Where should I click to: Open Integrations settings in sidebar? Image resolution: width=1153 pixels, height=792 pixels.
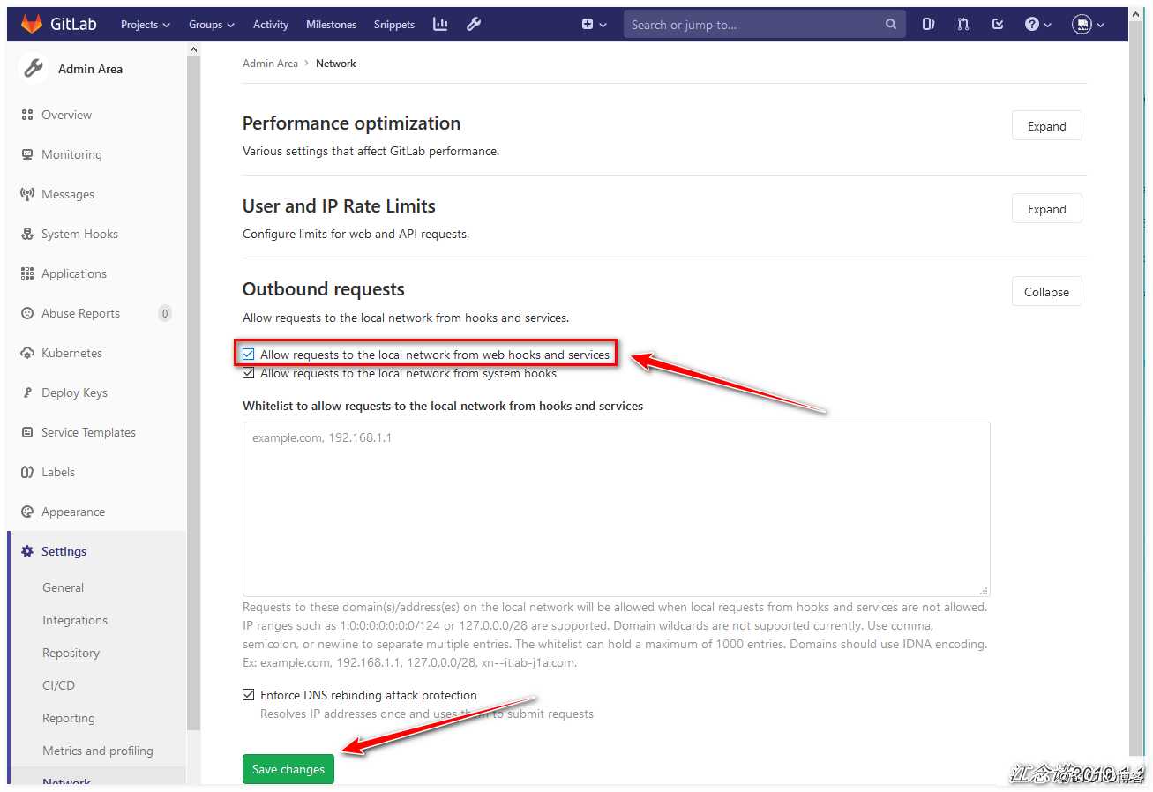(75, 620)
